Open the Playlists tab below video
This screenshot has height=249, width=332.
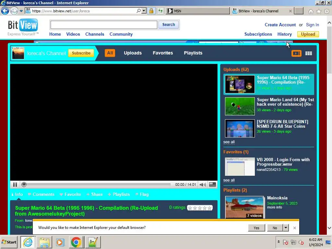coord(119,195)
